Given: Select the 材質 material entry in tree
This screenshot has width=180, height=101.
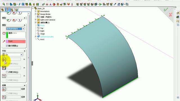Looking at the screenshot, I should [x=46, y=17].
